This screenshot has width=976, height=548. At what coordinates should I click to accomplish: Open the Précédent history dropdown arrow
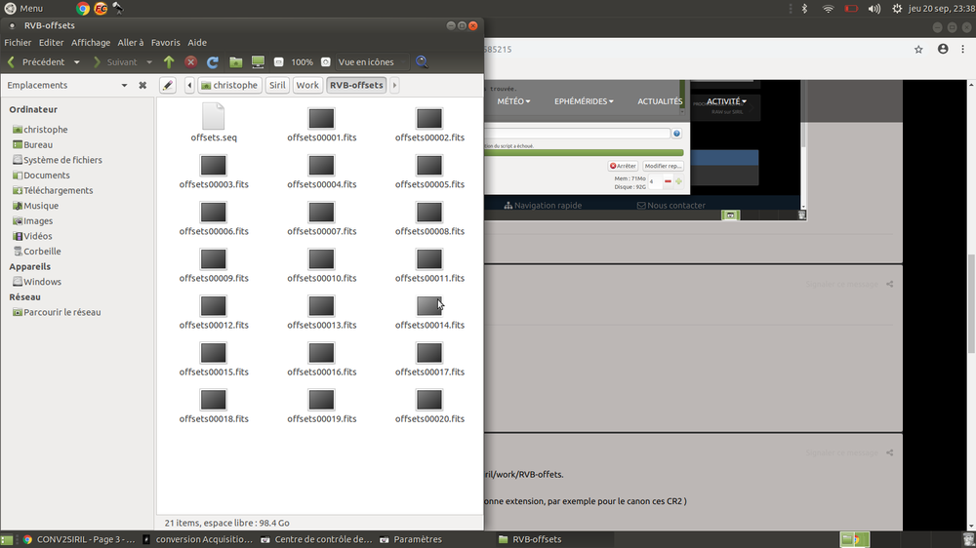click(x=76, y=62)
